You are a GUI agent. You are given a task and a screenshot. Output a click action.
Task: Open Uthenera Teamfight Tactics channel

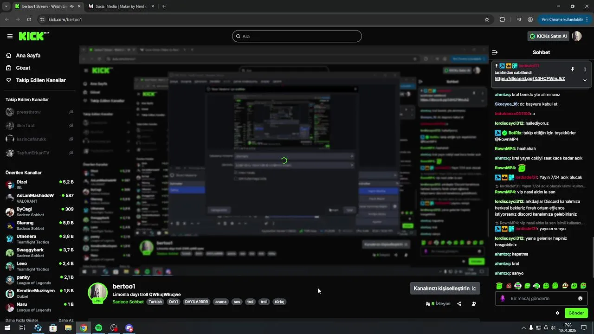(x=39, y=239)
